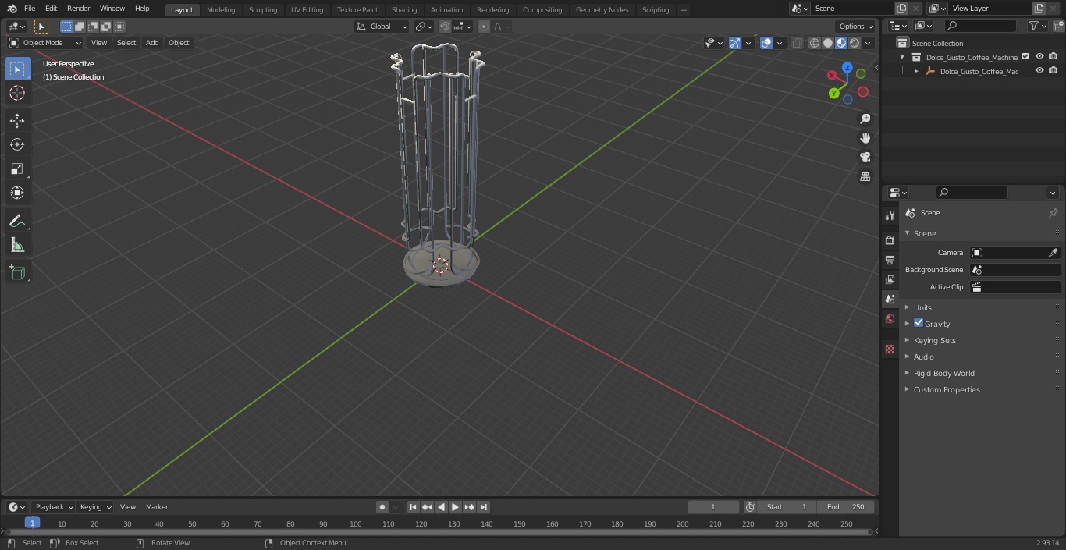Open the World properties tab
The image size is (1066, 550).
pyautogui.click(x=890, y=318)
